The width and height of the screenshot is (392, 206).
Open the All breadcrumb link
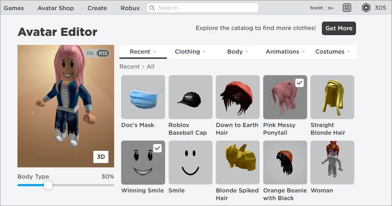click(x=150, y=66)
